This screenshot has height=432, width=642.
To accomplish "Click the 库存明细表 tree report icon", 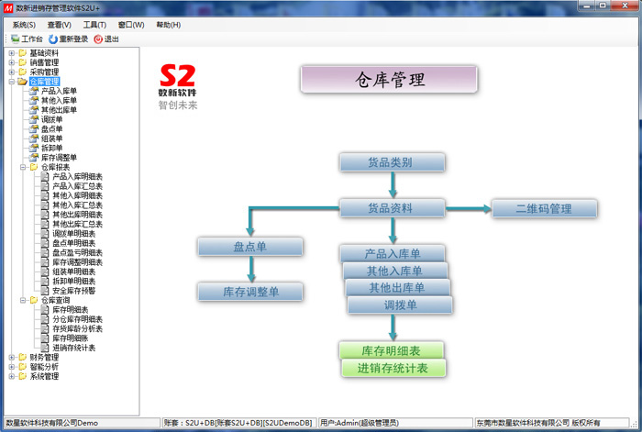I will (x=45, y=310).
